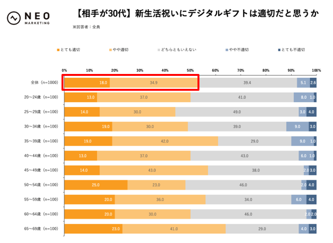This screenshot has height=243, width=333.
Task: Click the NEO Marketing circular logo icon
Action: (x=14, y=18)
